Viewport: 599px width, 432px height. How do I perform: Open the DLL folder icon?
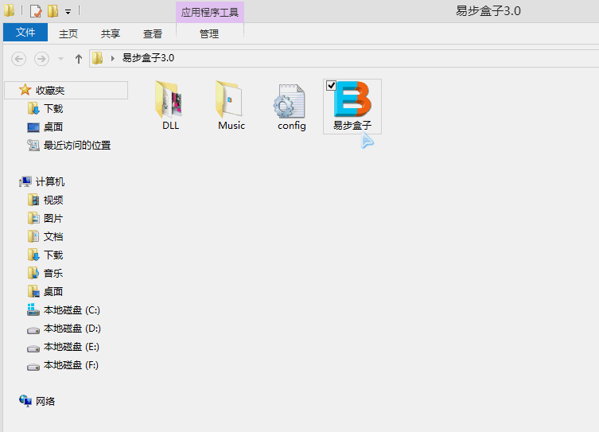pos(169,99)
